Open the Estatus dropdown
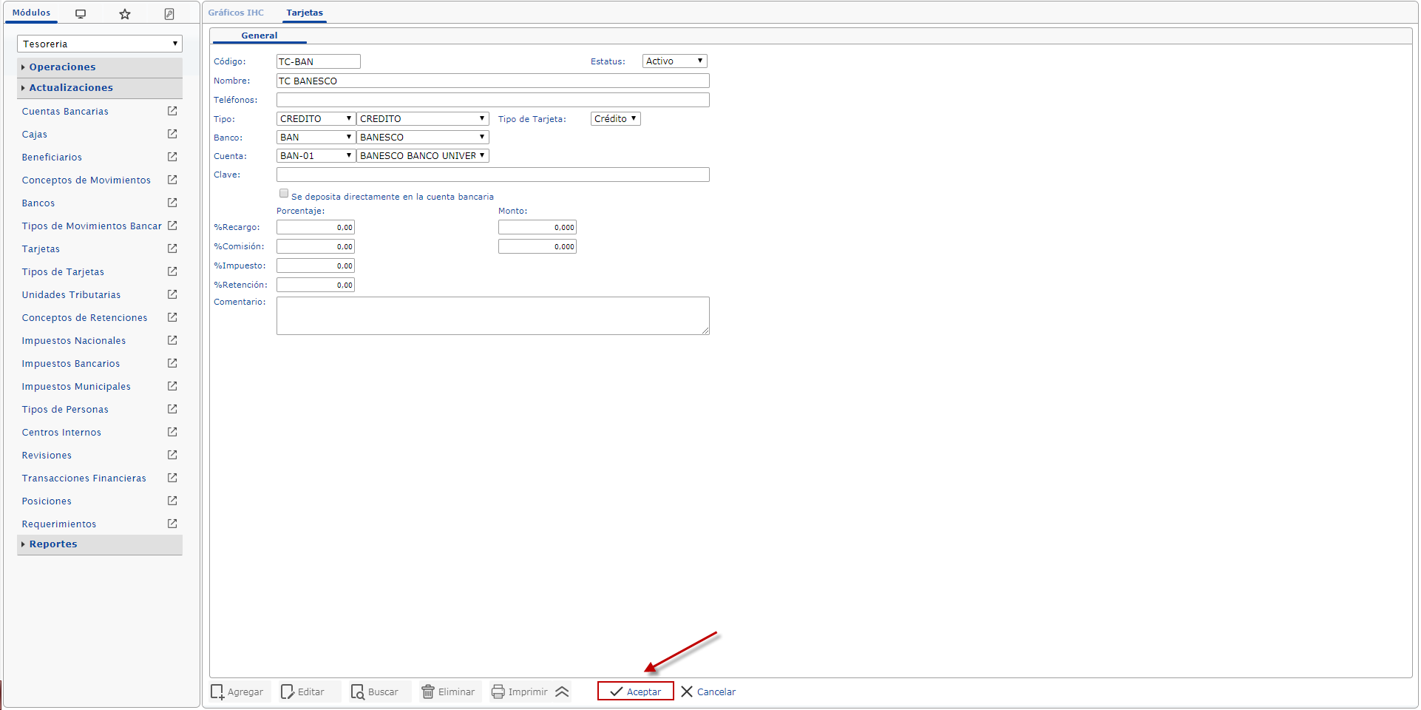The height and width of the screenshot is (710, 1421). 674,61
